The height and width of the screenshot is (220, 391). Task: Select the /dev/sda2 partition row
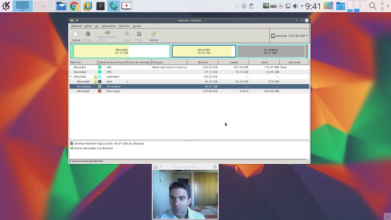[x=189, y=72]
